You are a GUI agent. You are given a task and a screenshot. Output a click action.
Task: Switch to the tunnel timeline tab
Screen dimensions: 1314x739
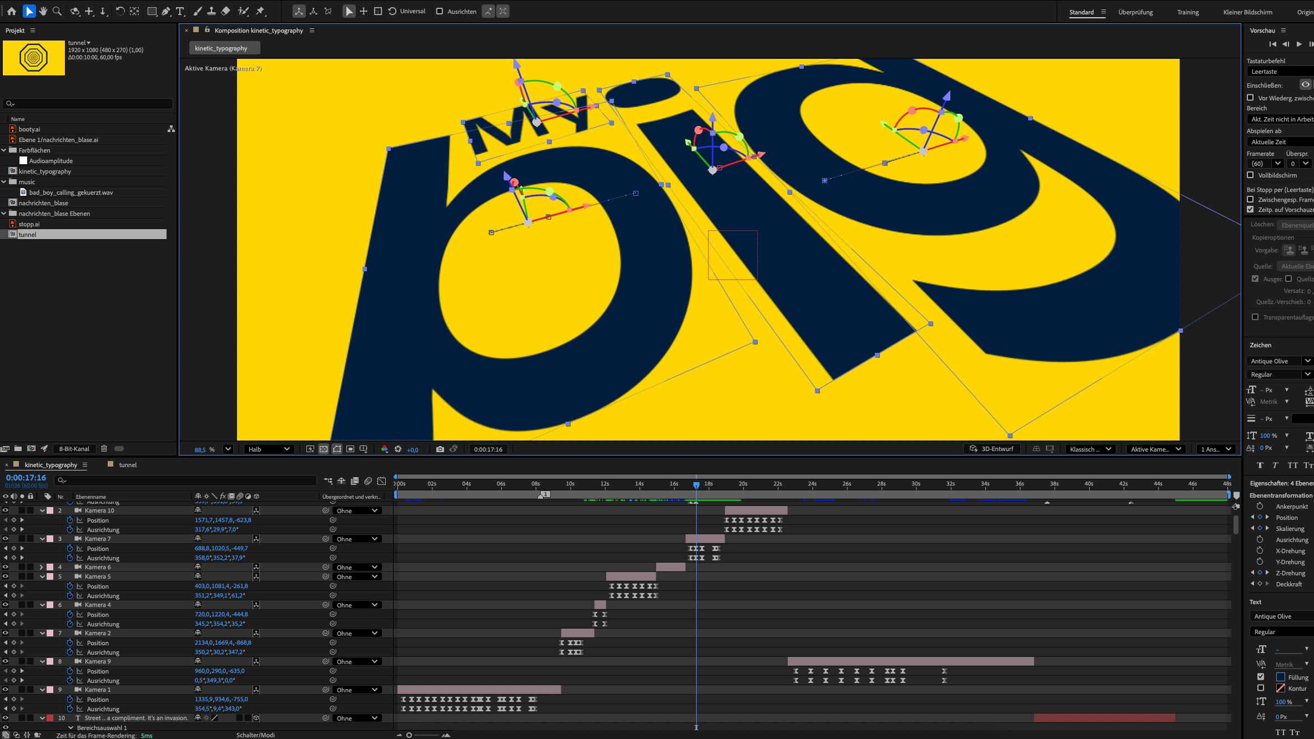(x=127, y=464)
